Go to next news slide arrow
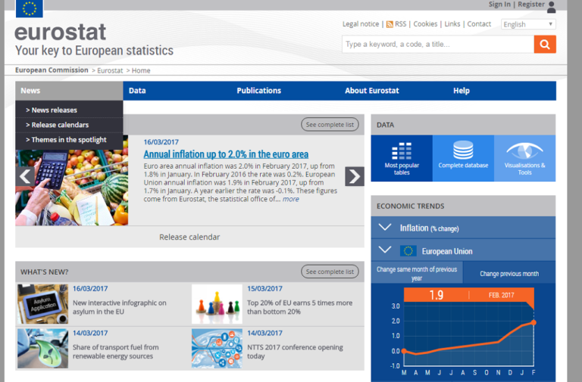This screenshot has height=382, width=582. pos(355,176)
